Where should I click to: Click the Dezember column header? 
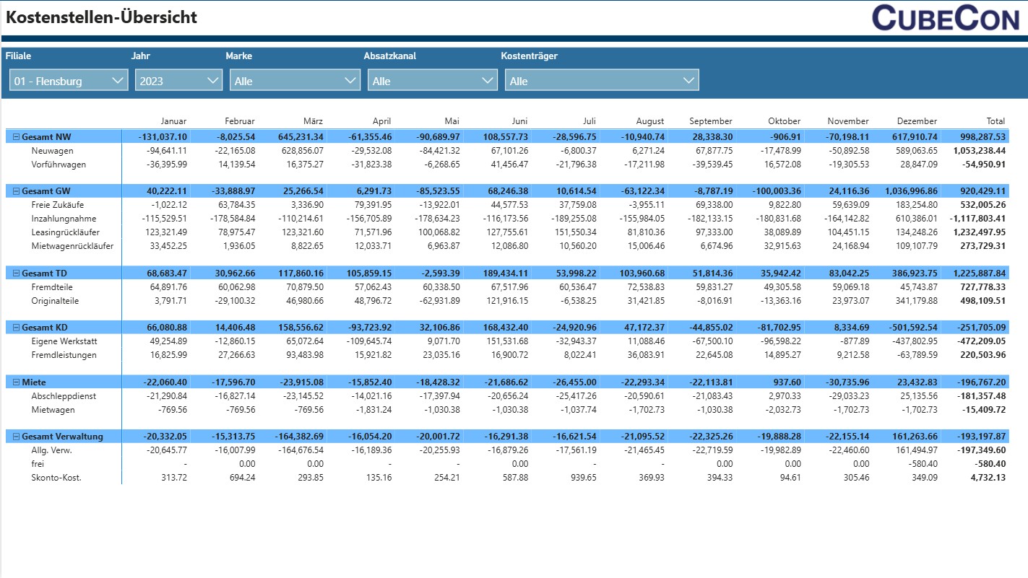tap(917, 121)
